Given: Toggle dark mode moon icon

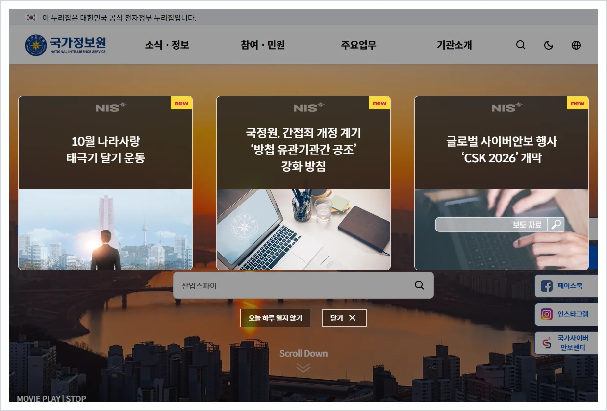Looking at the screenshot, I should coord(549,45).
